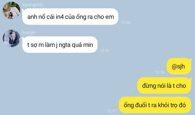Viewport: 195px width, 115px height.
Task: Tap the 12:36 timestamp next to kyungmin's message
Action: (x=125, y=23)
